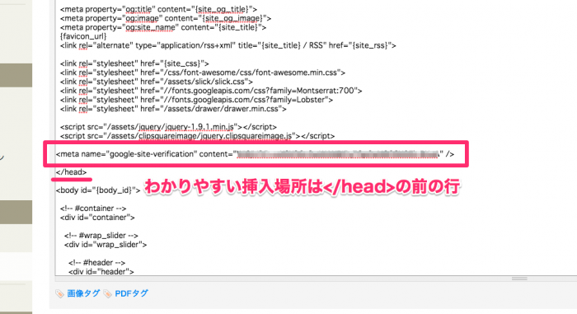Click the <div id="header"> line

[x=101, y=272]
